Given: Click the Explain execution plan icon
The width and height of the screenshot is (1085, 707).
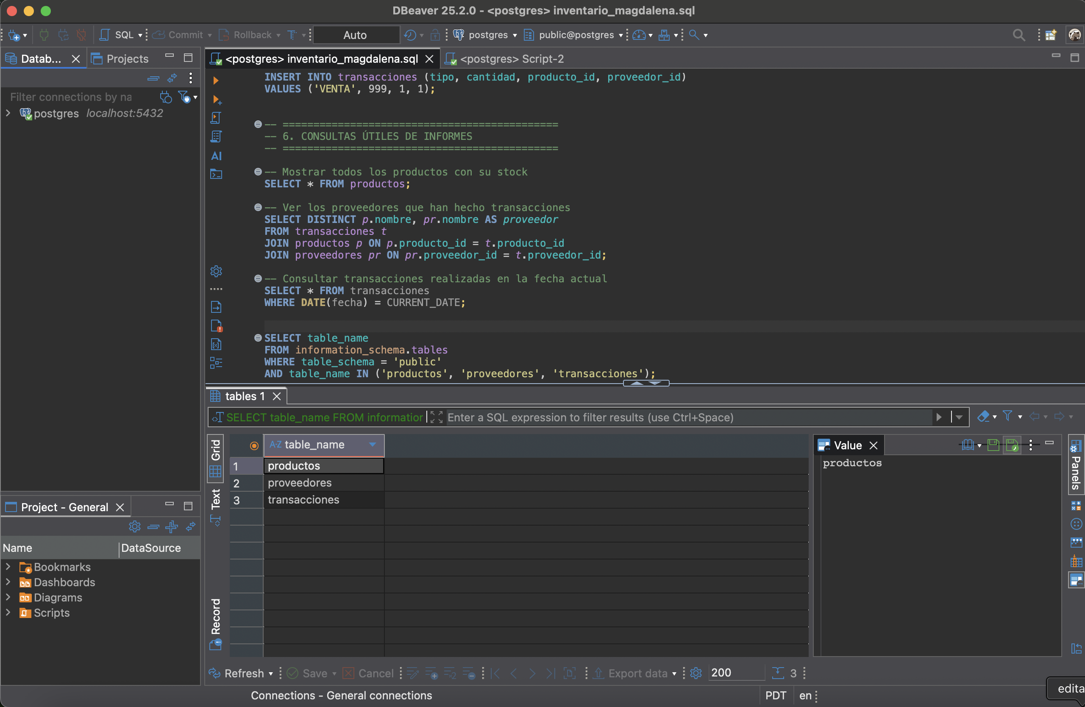Looking at the screenshot, I should (x=216, y=137).
